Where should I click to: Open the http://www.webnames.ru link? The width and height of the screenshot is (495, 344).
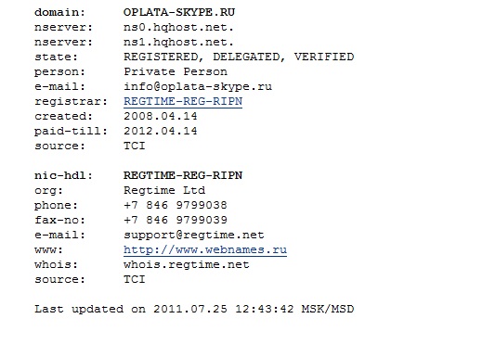[x=205, y=250]
